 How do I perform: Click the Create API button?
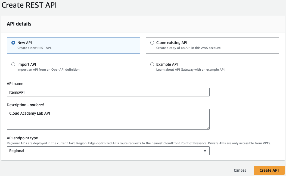[x=269, y=170]
